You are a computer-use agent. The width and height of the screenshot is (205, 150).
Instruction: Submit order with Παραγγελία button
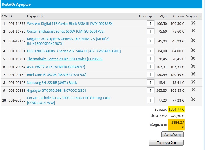pos(166,143)
